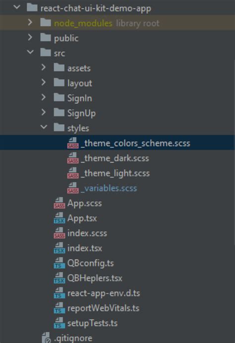Open _theme_dark.scss file name

click(115, 158)
